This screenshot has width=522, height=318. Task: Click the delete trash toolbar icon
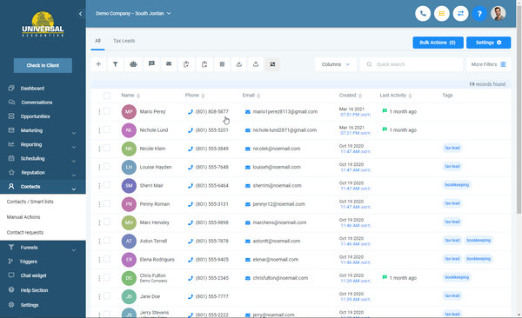pyautogui.click(x=222, y=64)
